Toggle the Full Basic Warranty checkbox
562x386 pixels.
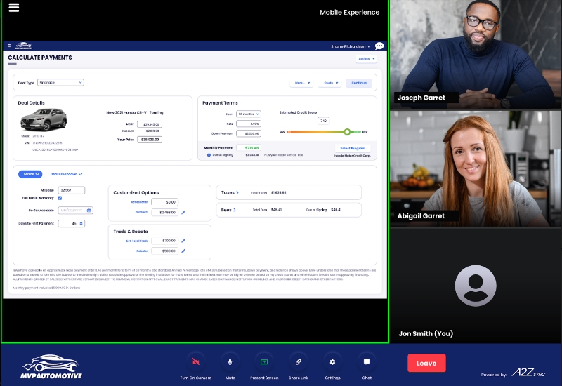(60, 199)
